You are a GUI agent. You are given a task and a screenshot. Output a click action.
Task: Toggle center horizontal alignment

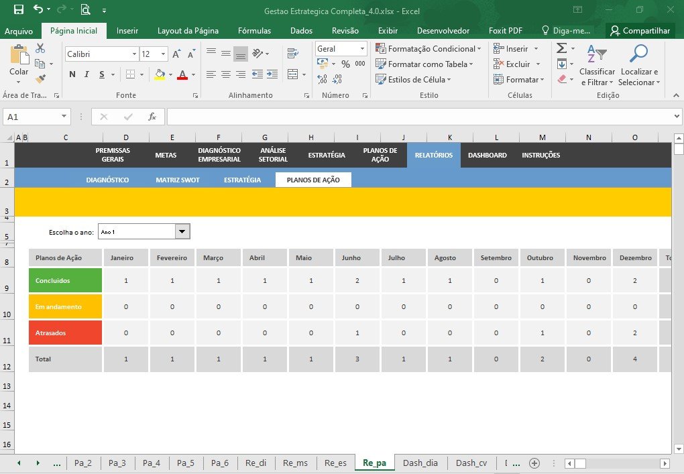pos(226,74)
